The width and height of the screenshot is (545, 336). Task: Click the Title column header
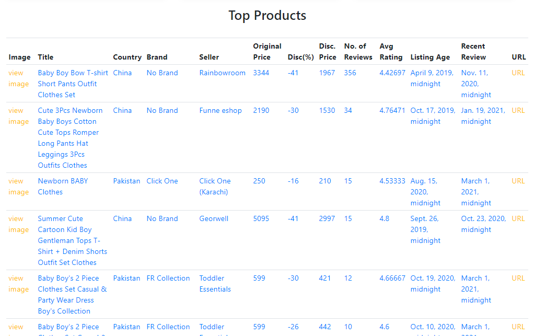(x=45, y=57)
